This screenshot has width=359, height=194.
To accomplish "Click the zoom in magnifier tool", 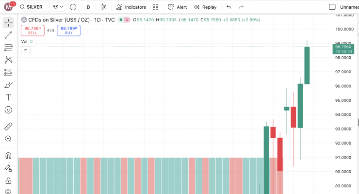I will [x=8, y=139].
